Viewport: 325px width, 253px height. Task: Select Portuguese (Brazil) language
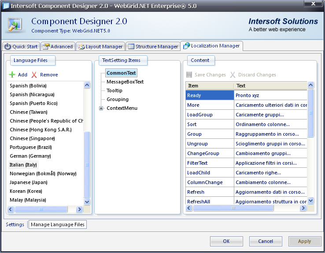(x=31, y=147)
